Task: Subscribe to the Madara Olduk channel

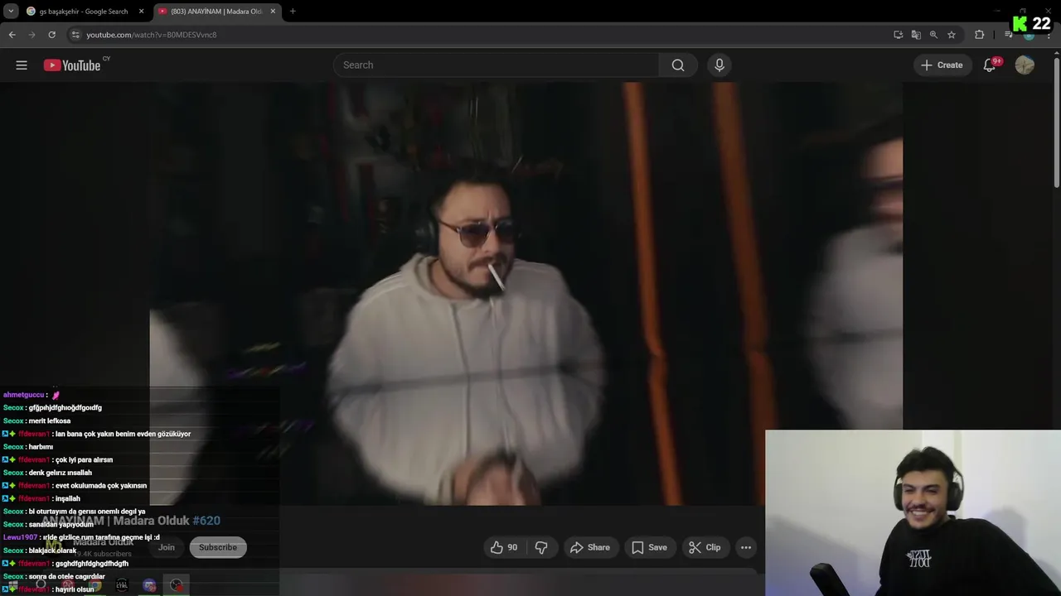Action: [218, 547]
